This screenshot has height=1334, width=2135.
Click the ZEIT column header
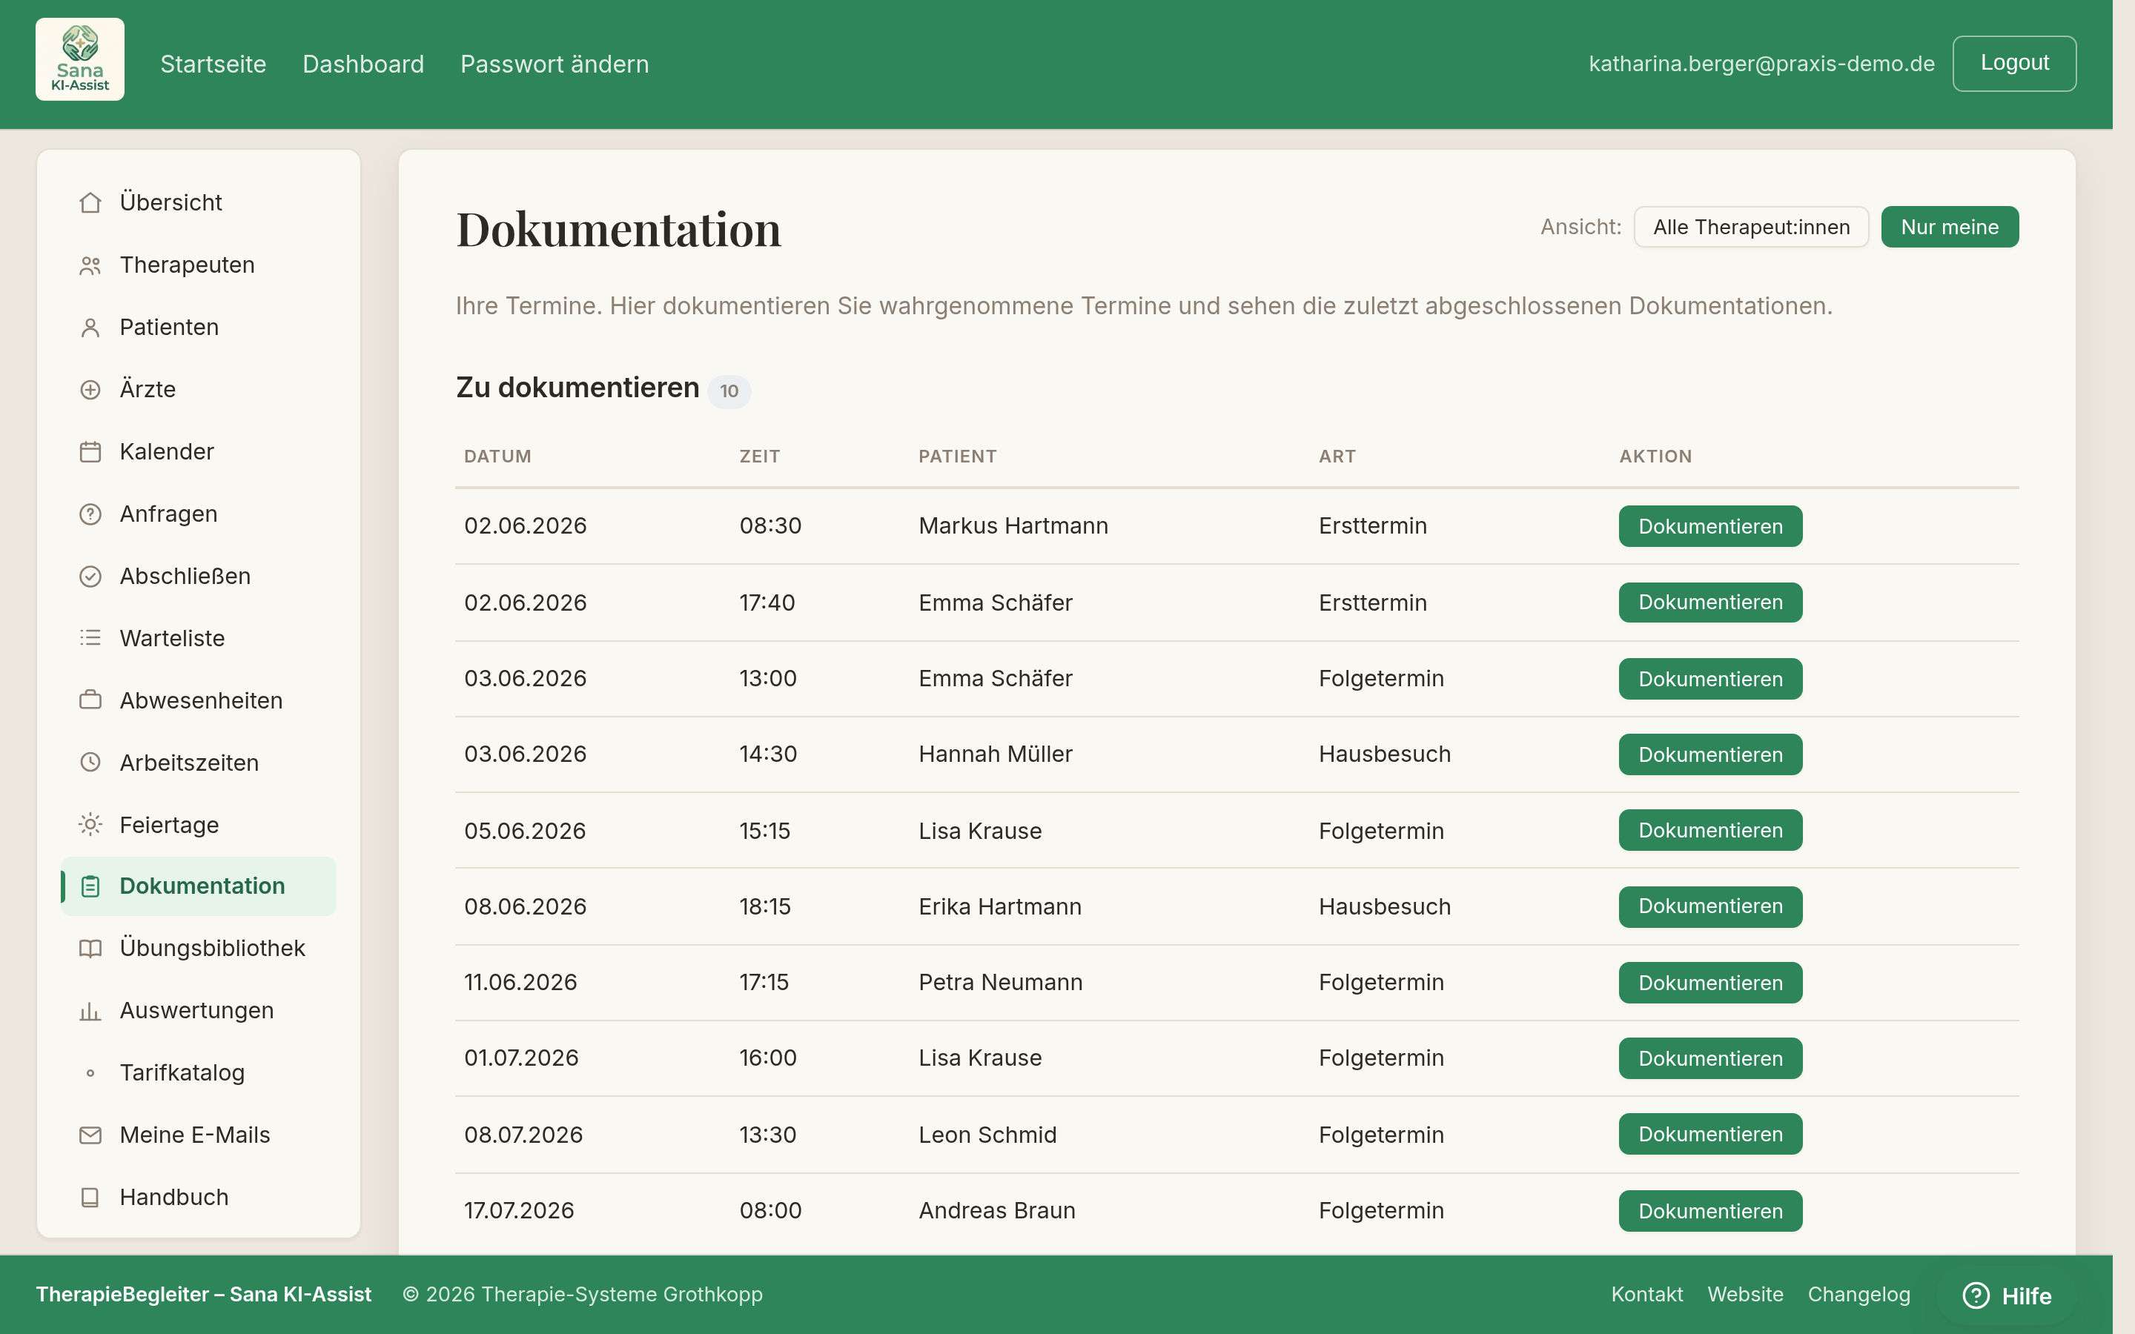[758, 457]
